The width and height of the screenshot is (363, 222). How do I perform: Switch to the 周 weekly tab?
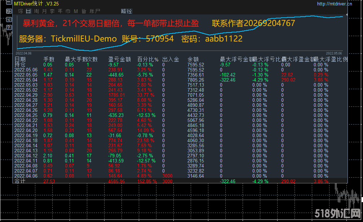tap(36, 11)
